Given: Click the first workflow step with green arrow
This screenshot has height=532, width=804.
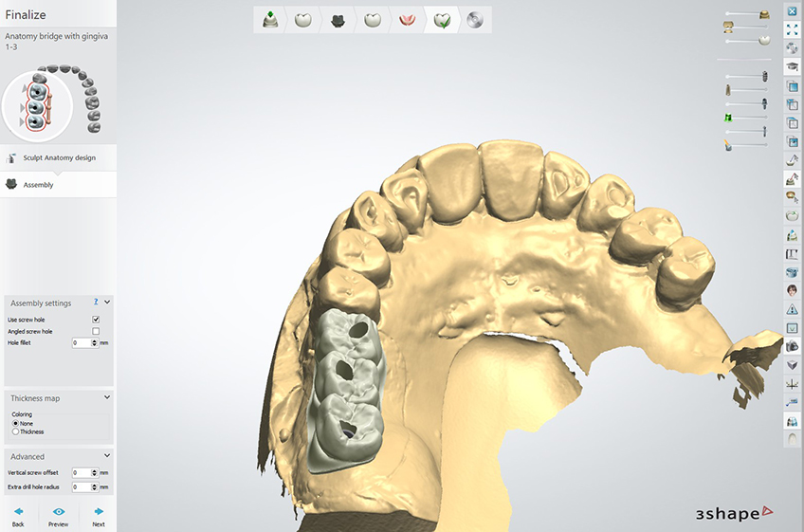Looking at the screenshot, I should pyautogui.click(x=270, y=20).
